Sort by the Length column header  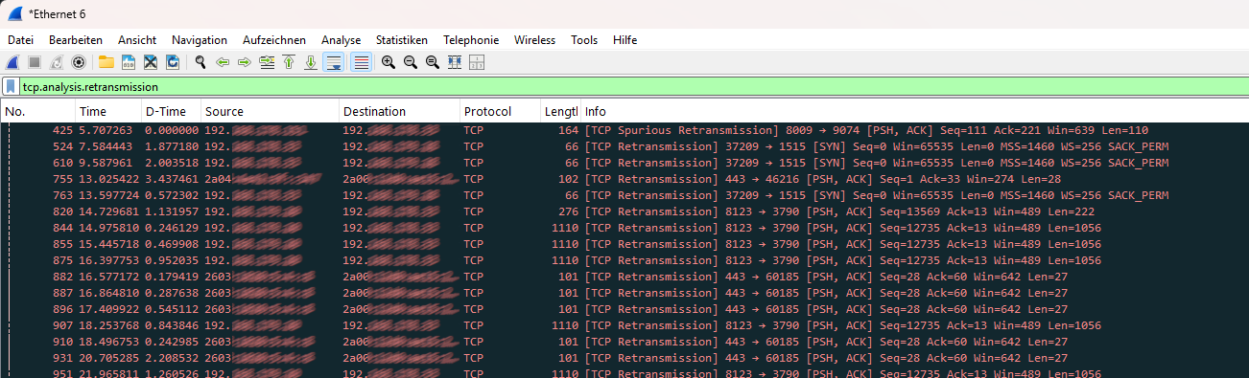[561, 111]
